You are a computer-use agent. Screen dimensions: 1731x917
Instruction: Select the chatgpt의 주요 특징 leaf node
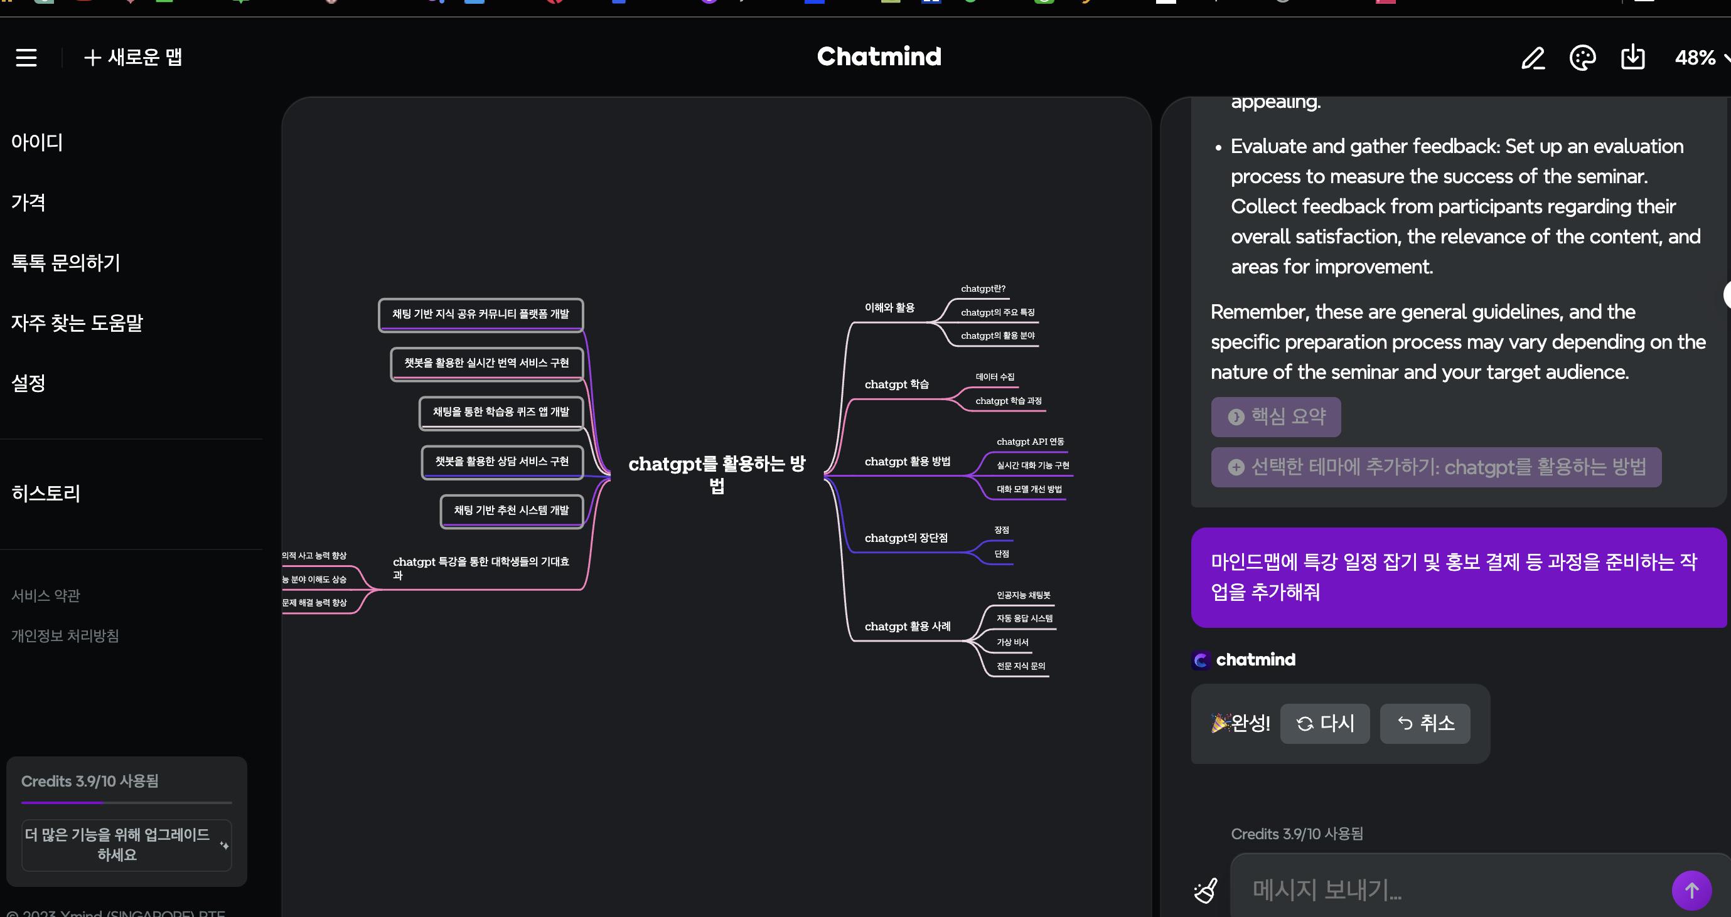click(997, 312)
